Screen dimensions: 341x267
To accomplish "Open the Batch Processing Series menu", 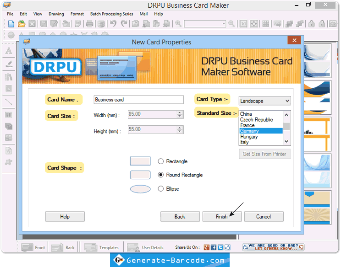I will coord(111,14).
